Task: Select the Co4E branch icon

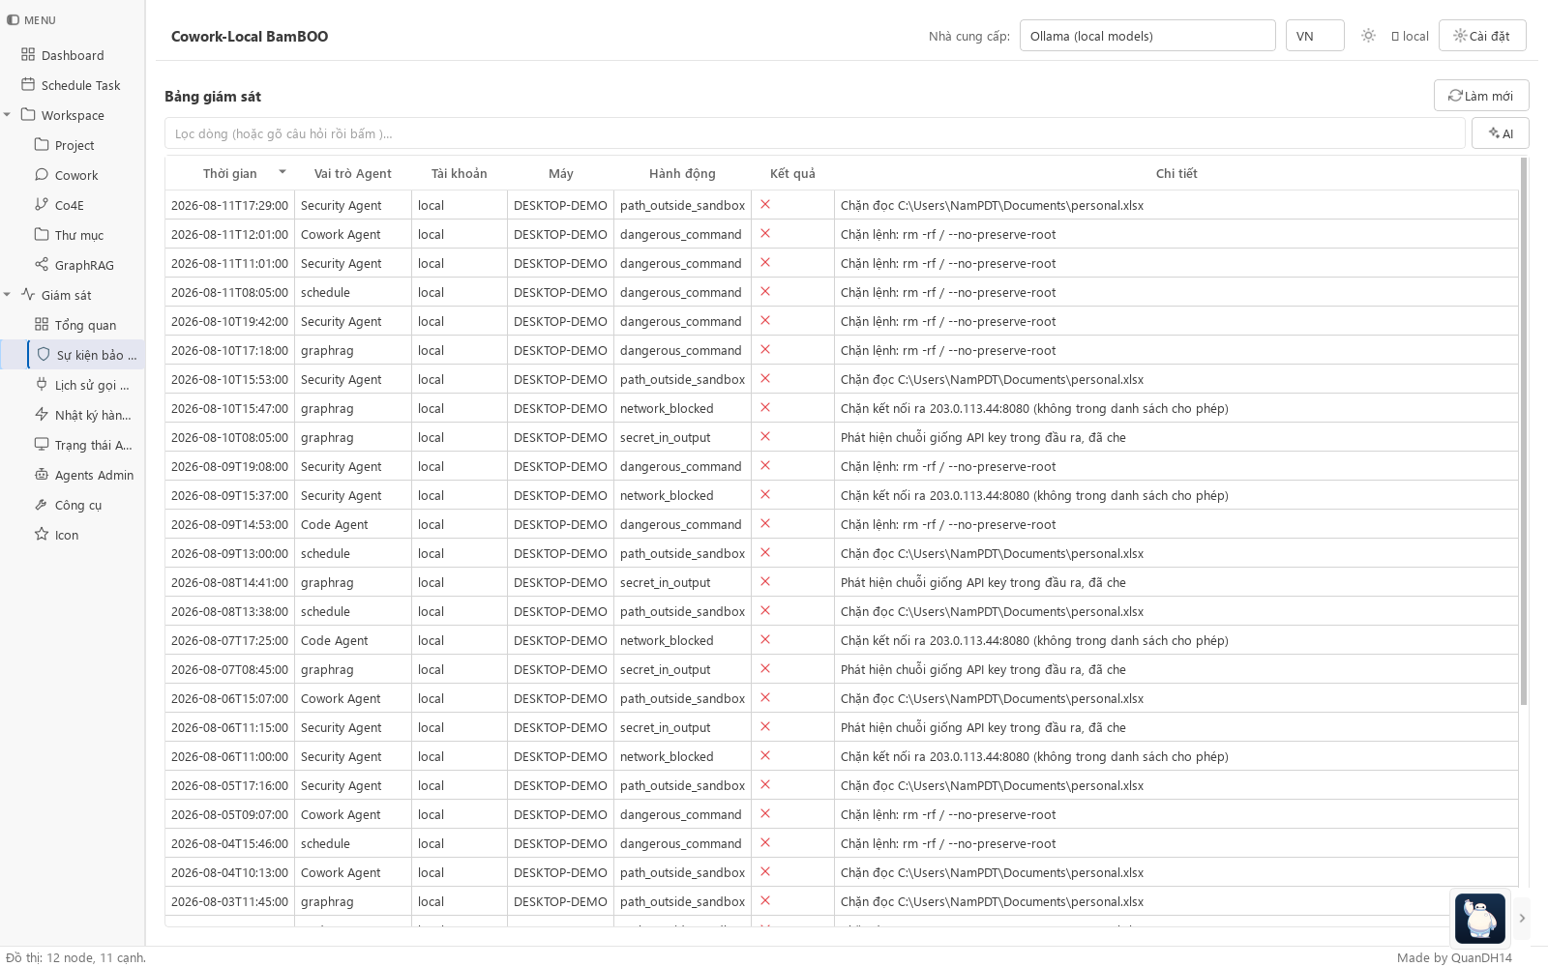Action: 42,205
